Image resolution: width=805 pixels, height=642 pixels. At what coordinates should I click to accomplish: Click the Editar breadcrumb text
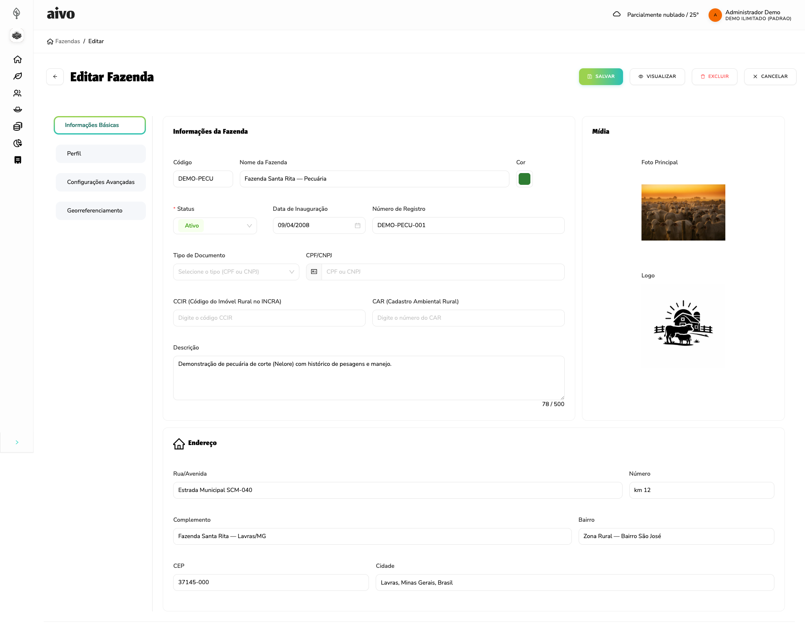pos(96,41)
